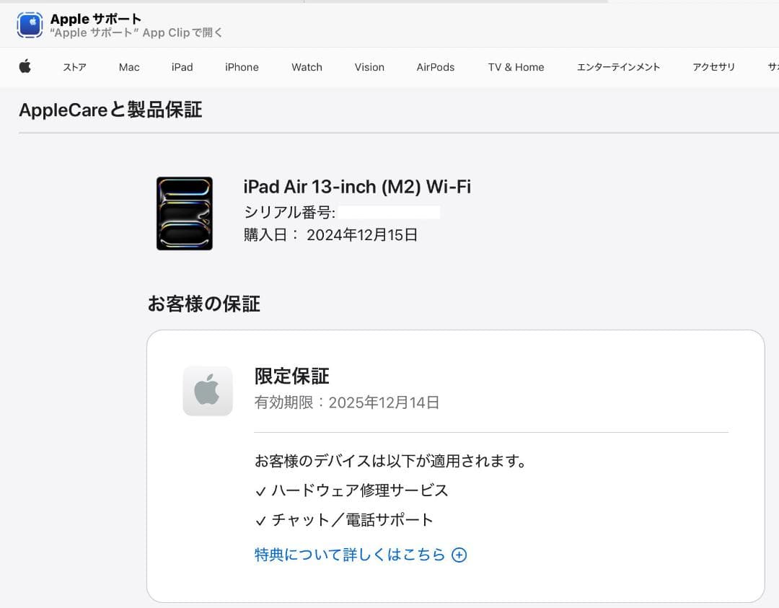Open the アクセサリ navigation item
The image size is (779, 608).
click(x=713, y=67)
